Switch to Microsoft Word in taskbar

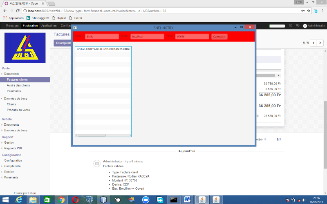(188, 200)
